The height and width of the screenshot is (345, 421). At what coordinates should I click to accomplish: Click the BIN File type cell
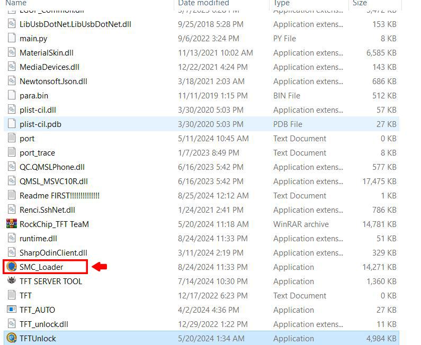click(286, 96)
